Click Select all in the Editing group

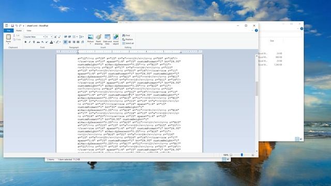pos(128,43)
